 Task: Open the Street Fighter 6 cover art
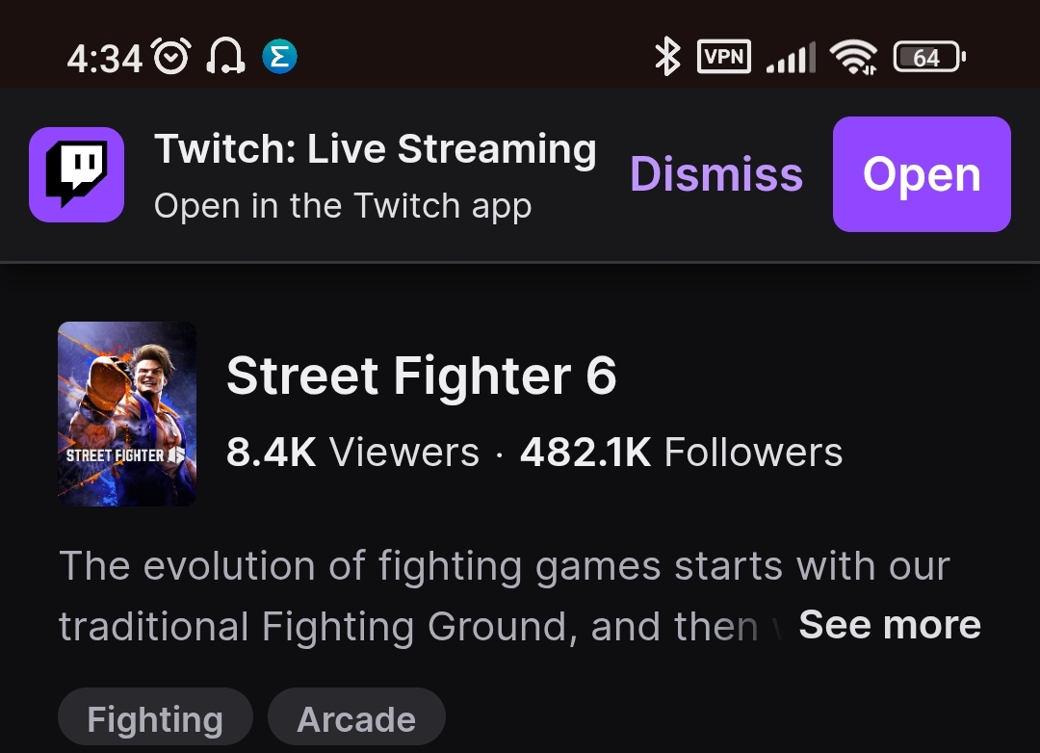[127, 413]
